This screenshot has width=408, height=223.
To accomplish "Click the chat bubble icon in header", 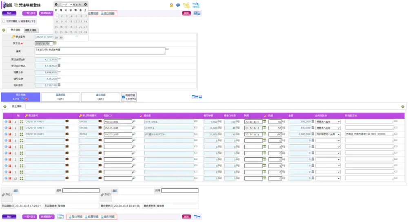I will (x=178, y=5).
